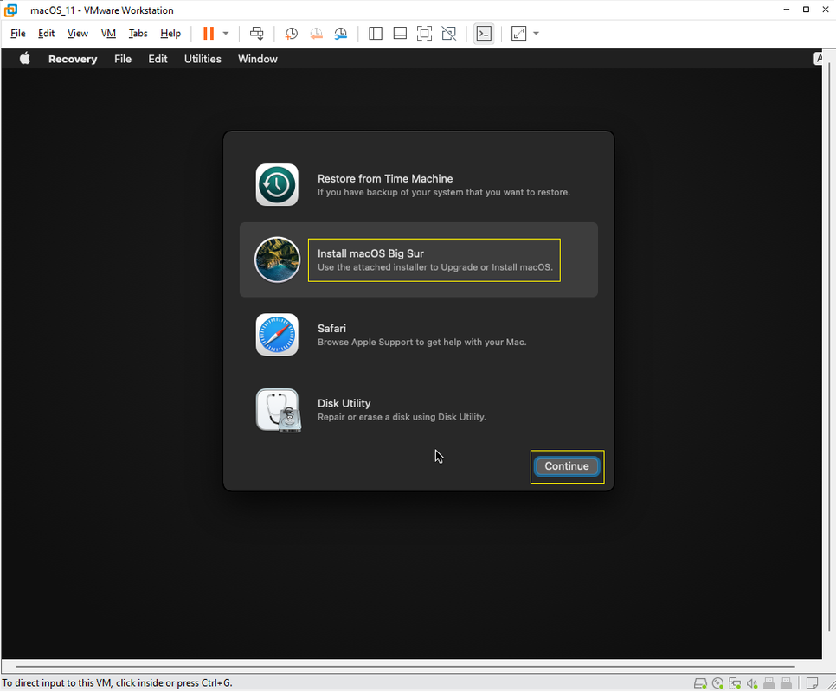
Task: Click the macOS input source indicator
Action: pos(819,59)
